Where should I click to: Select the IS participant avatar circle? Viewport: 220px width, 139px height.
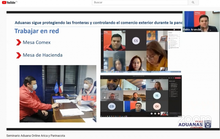[x=157, y=95]
